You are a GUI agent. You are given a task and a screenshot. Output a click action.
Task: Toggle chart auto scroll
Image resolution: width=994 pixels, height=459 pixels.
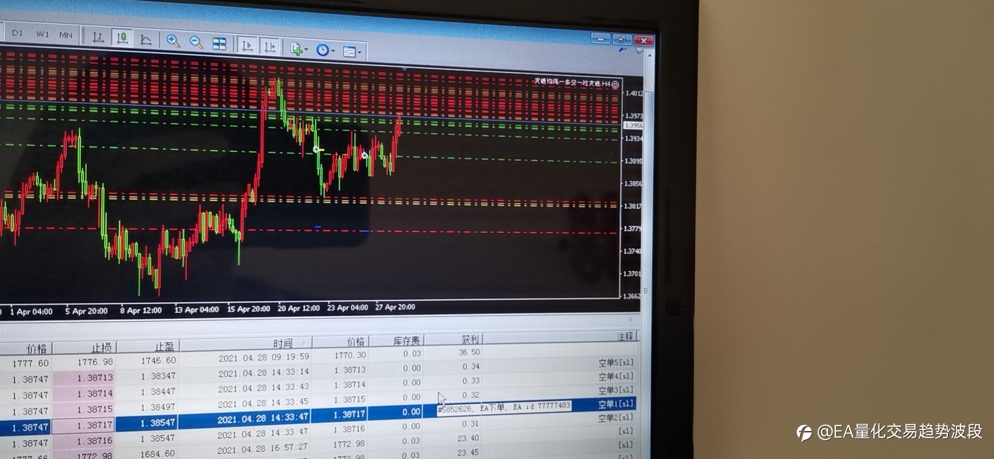pyautogui.click(x=247, y=46)
